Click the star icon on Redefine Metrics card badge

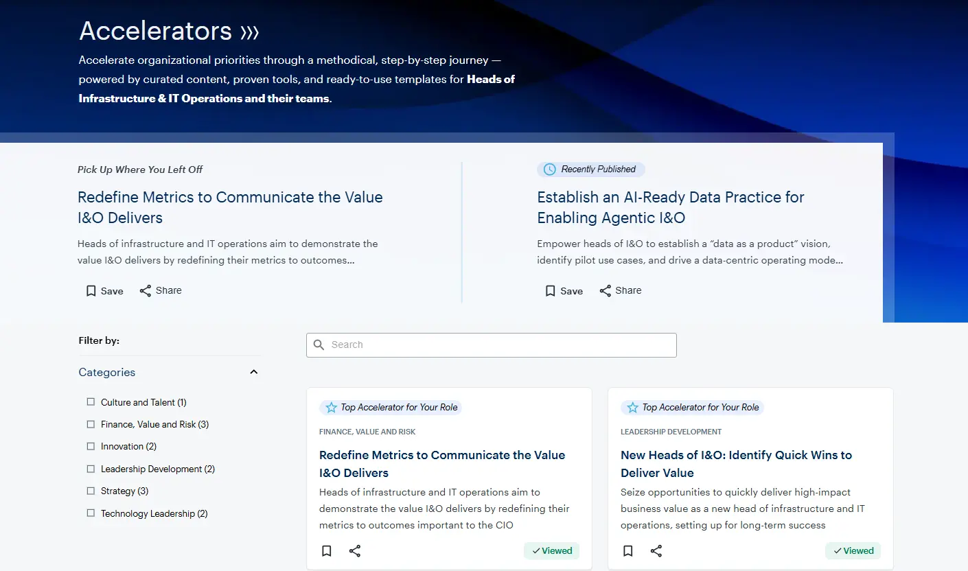pyautogui.click(x=330, y=407)
